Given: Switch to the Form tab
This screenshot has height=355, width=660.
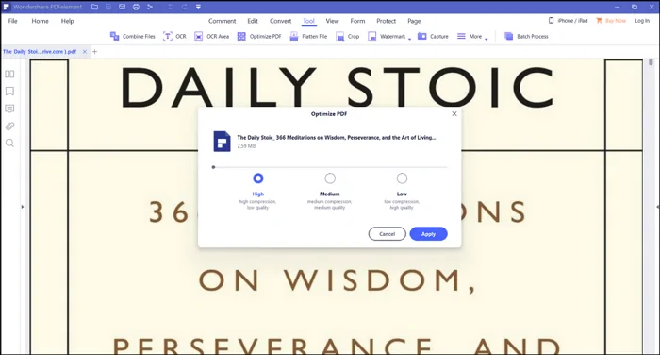Looking at the screenshot, I should pyautogui.click(x=357, y=21).
